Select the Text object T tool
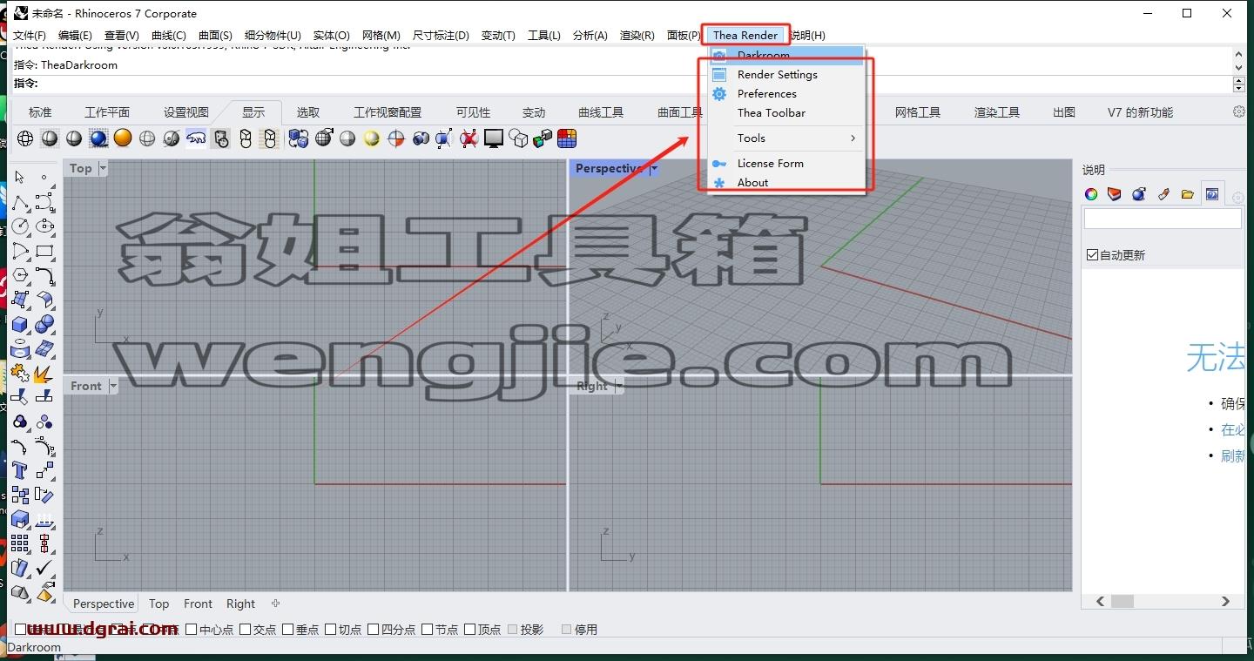1254x661 pixels. click(x=20, y=470)
